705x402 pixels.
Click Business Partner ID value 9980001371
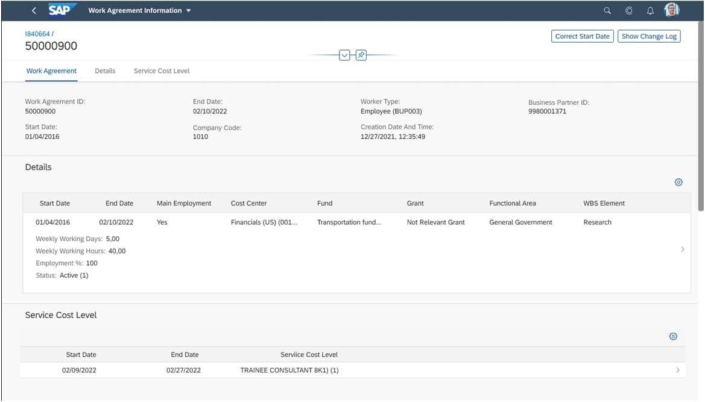click(547, 111)
